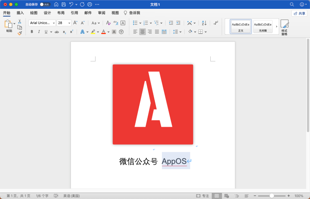Expand the styles gallery arrow
The width and height of the screenshot is (310, 199).
pyautogui.click(x=276, y=26)
